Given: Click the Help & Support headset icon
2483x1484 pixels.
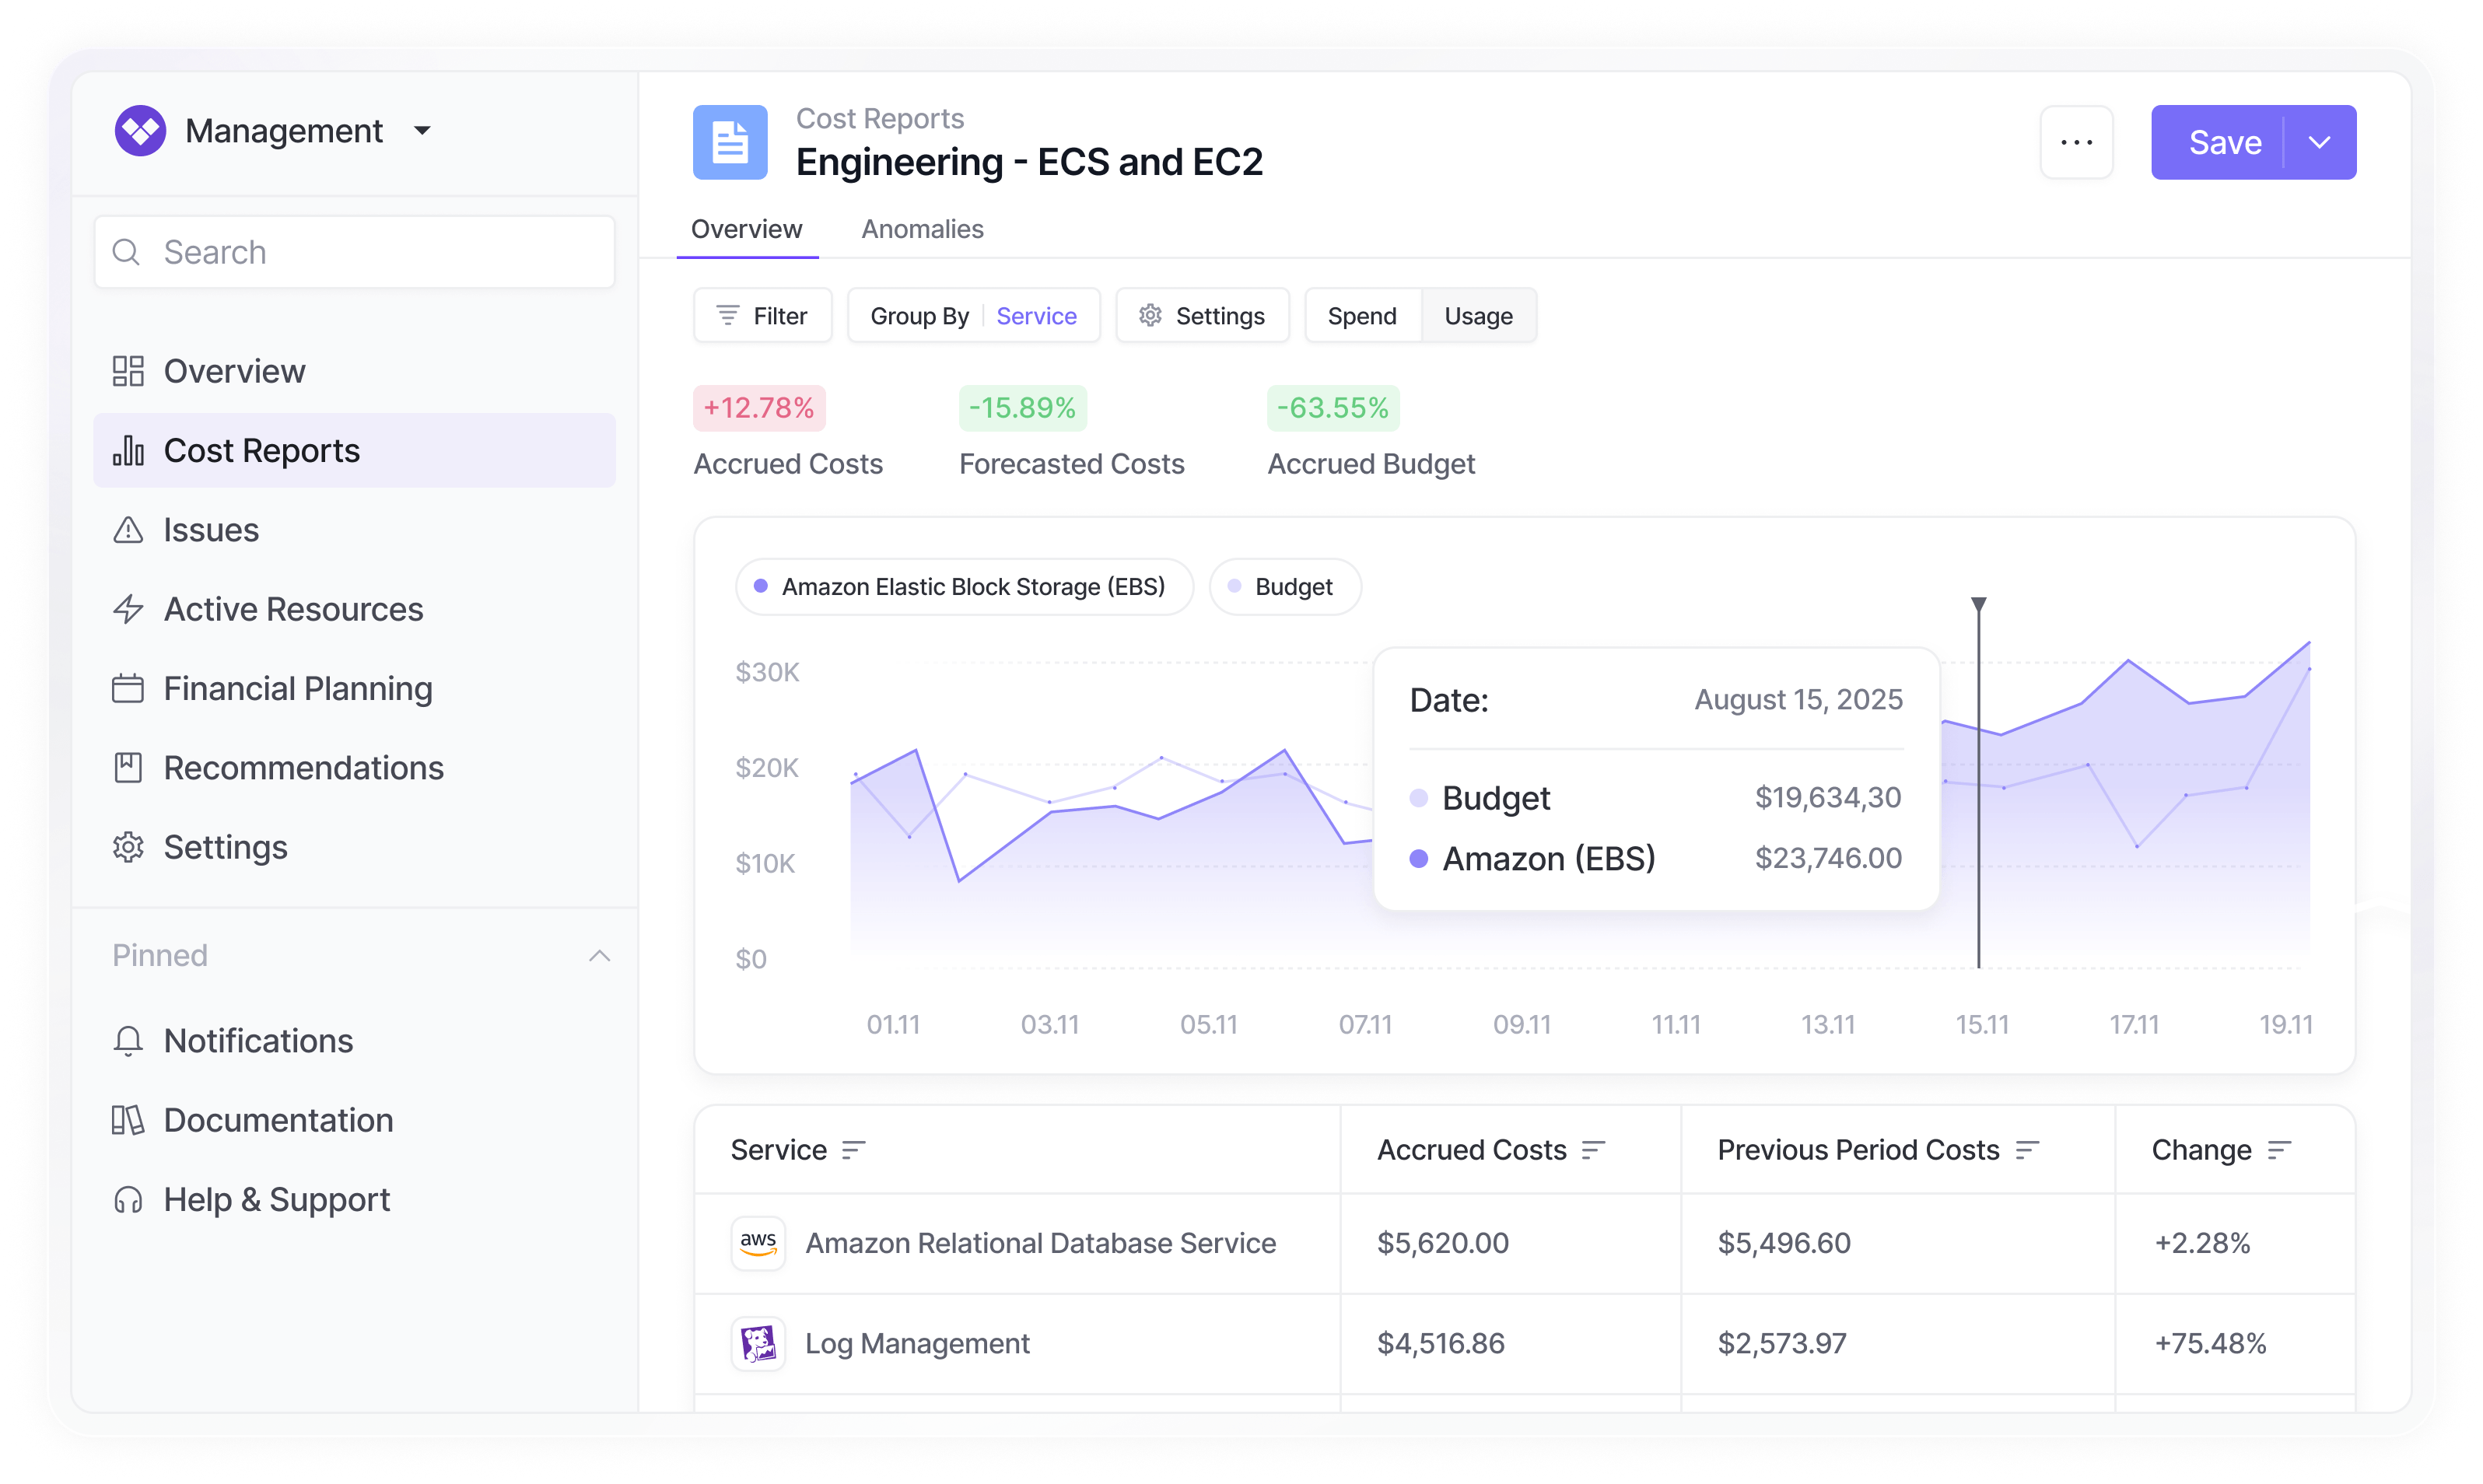Looking at the screenshot, I should (x=128, y=1199).
